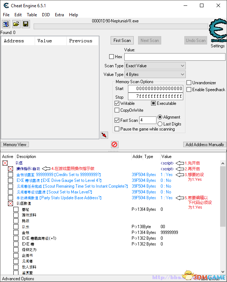
Task: Activate Credits Set to 99999999 entry
Action: (x=10, y=175)
